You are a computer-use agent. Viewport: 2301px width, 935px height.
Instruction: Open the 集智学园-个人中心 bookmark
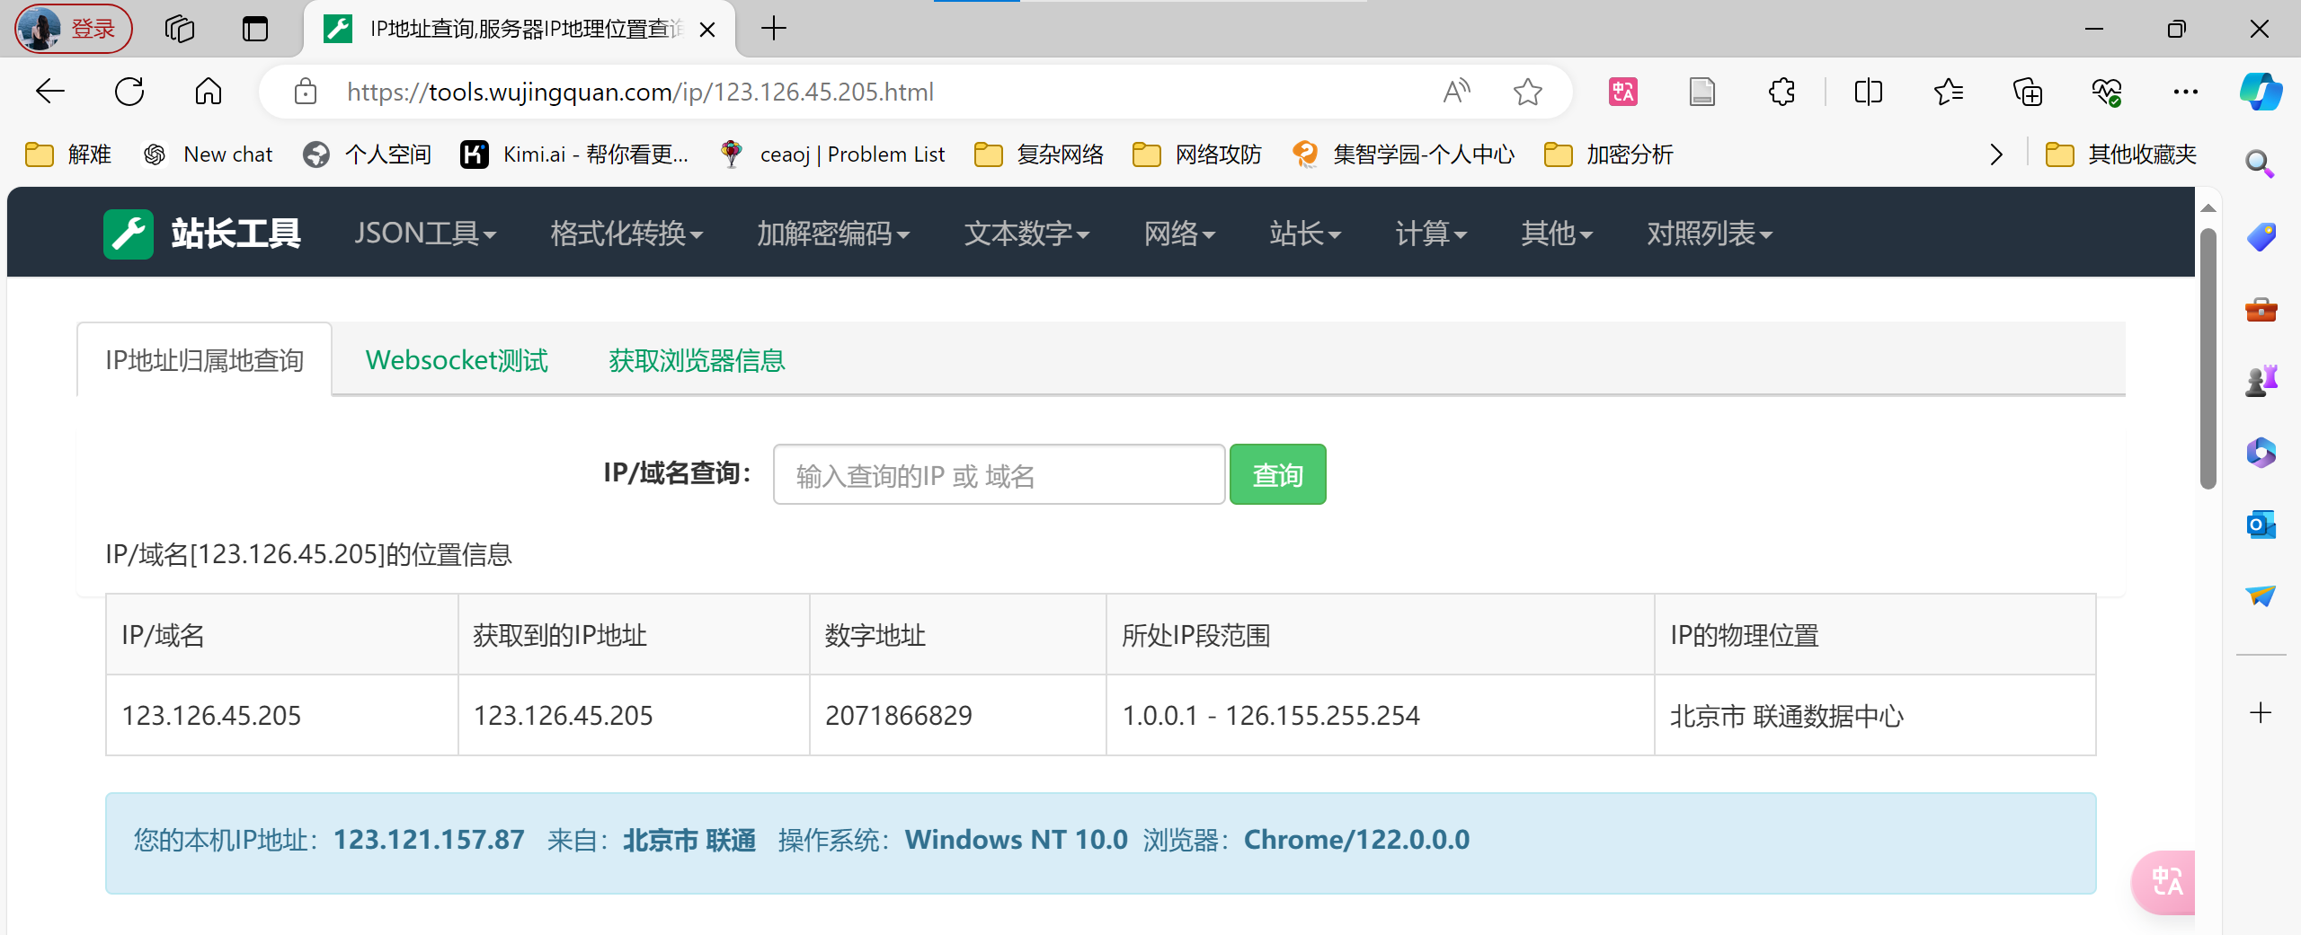1403,154
